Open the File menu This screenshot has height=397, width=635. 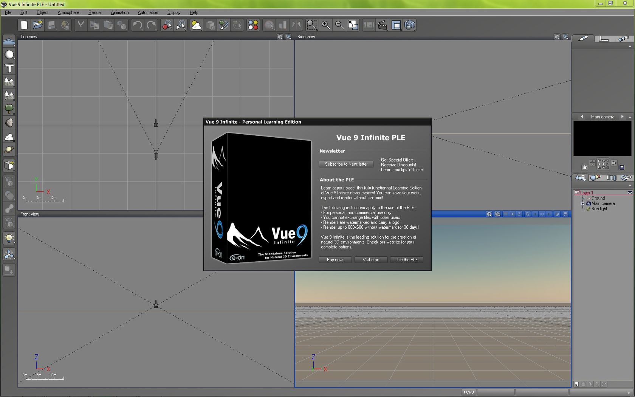[x=8, y=12]
